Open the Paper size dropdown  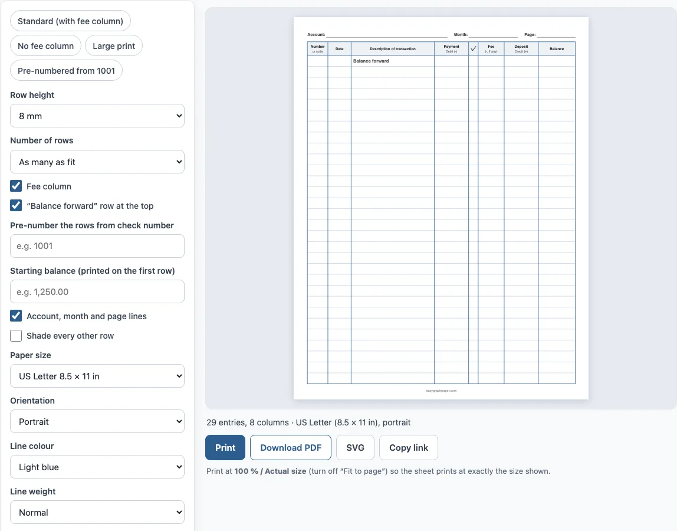coord(97,376)
